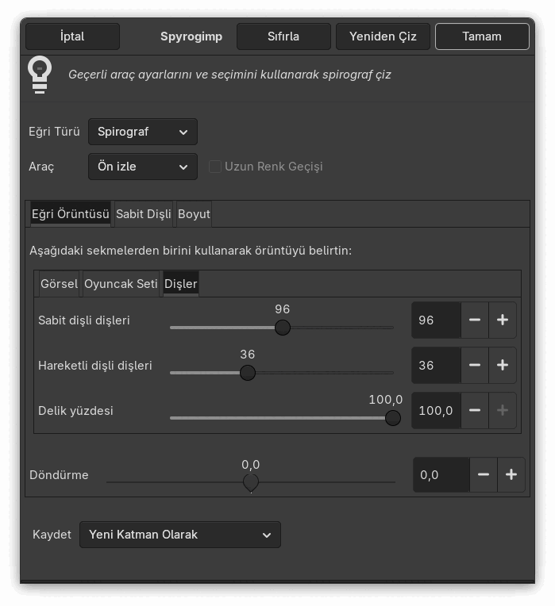Select the Görsel sub-tab
The height and width of the screenshot is (606, 555).
(60, 284)
